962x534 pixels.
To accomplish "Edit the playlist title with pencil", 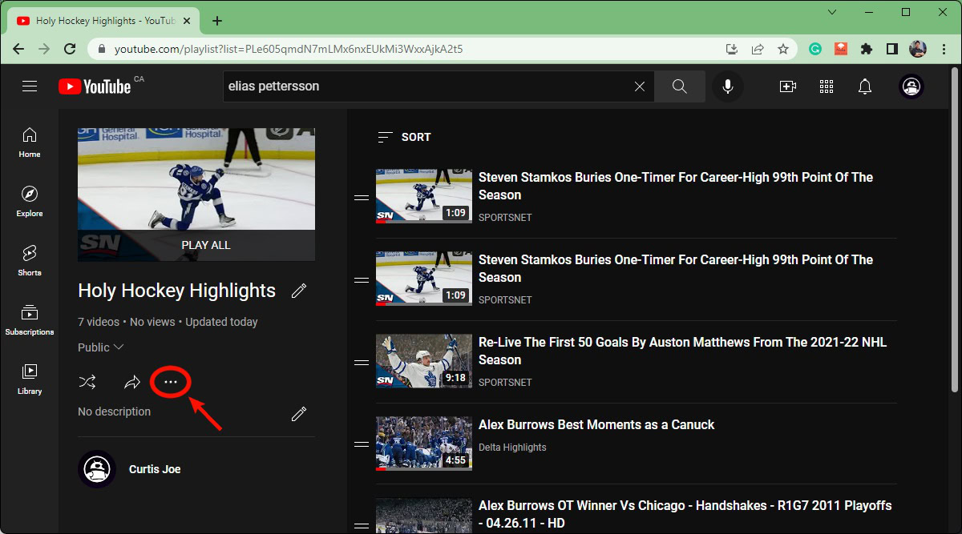I will click(299, 291).
